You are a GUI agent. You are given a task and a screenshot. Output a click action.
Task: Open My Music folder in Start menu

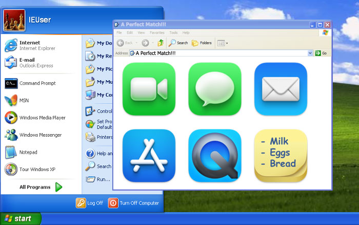(x=98, y=82)
